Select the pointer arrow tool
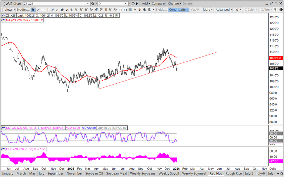This screenshot has width=284, height=177. [33, 10]
